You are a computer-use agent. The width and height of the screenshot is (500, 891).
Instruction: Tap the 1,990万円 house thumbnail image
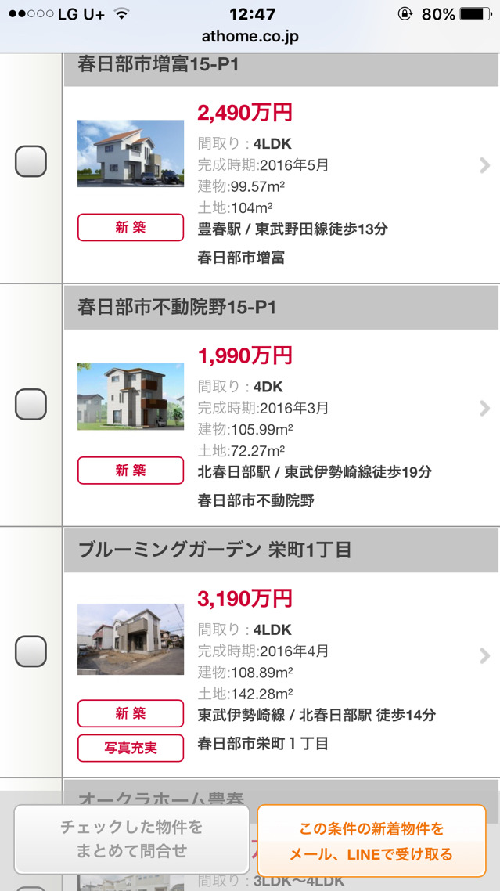(131, 396)
